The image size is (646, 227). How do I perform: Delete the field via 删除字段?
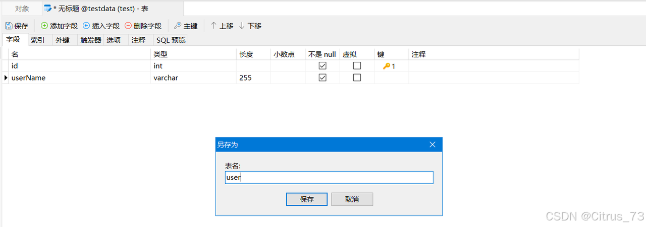(143, 26)
